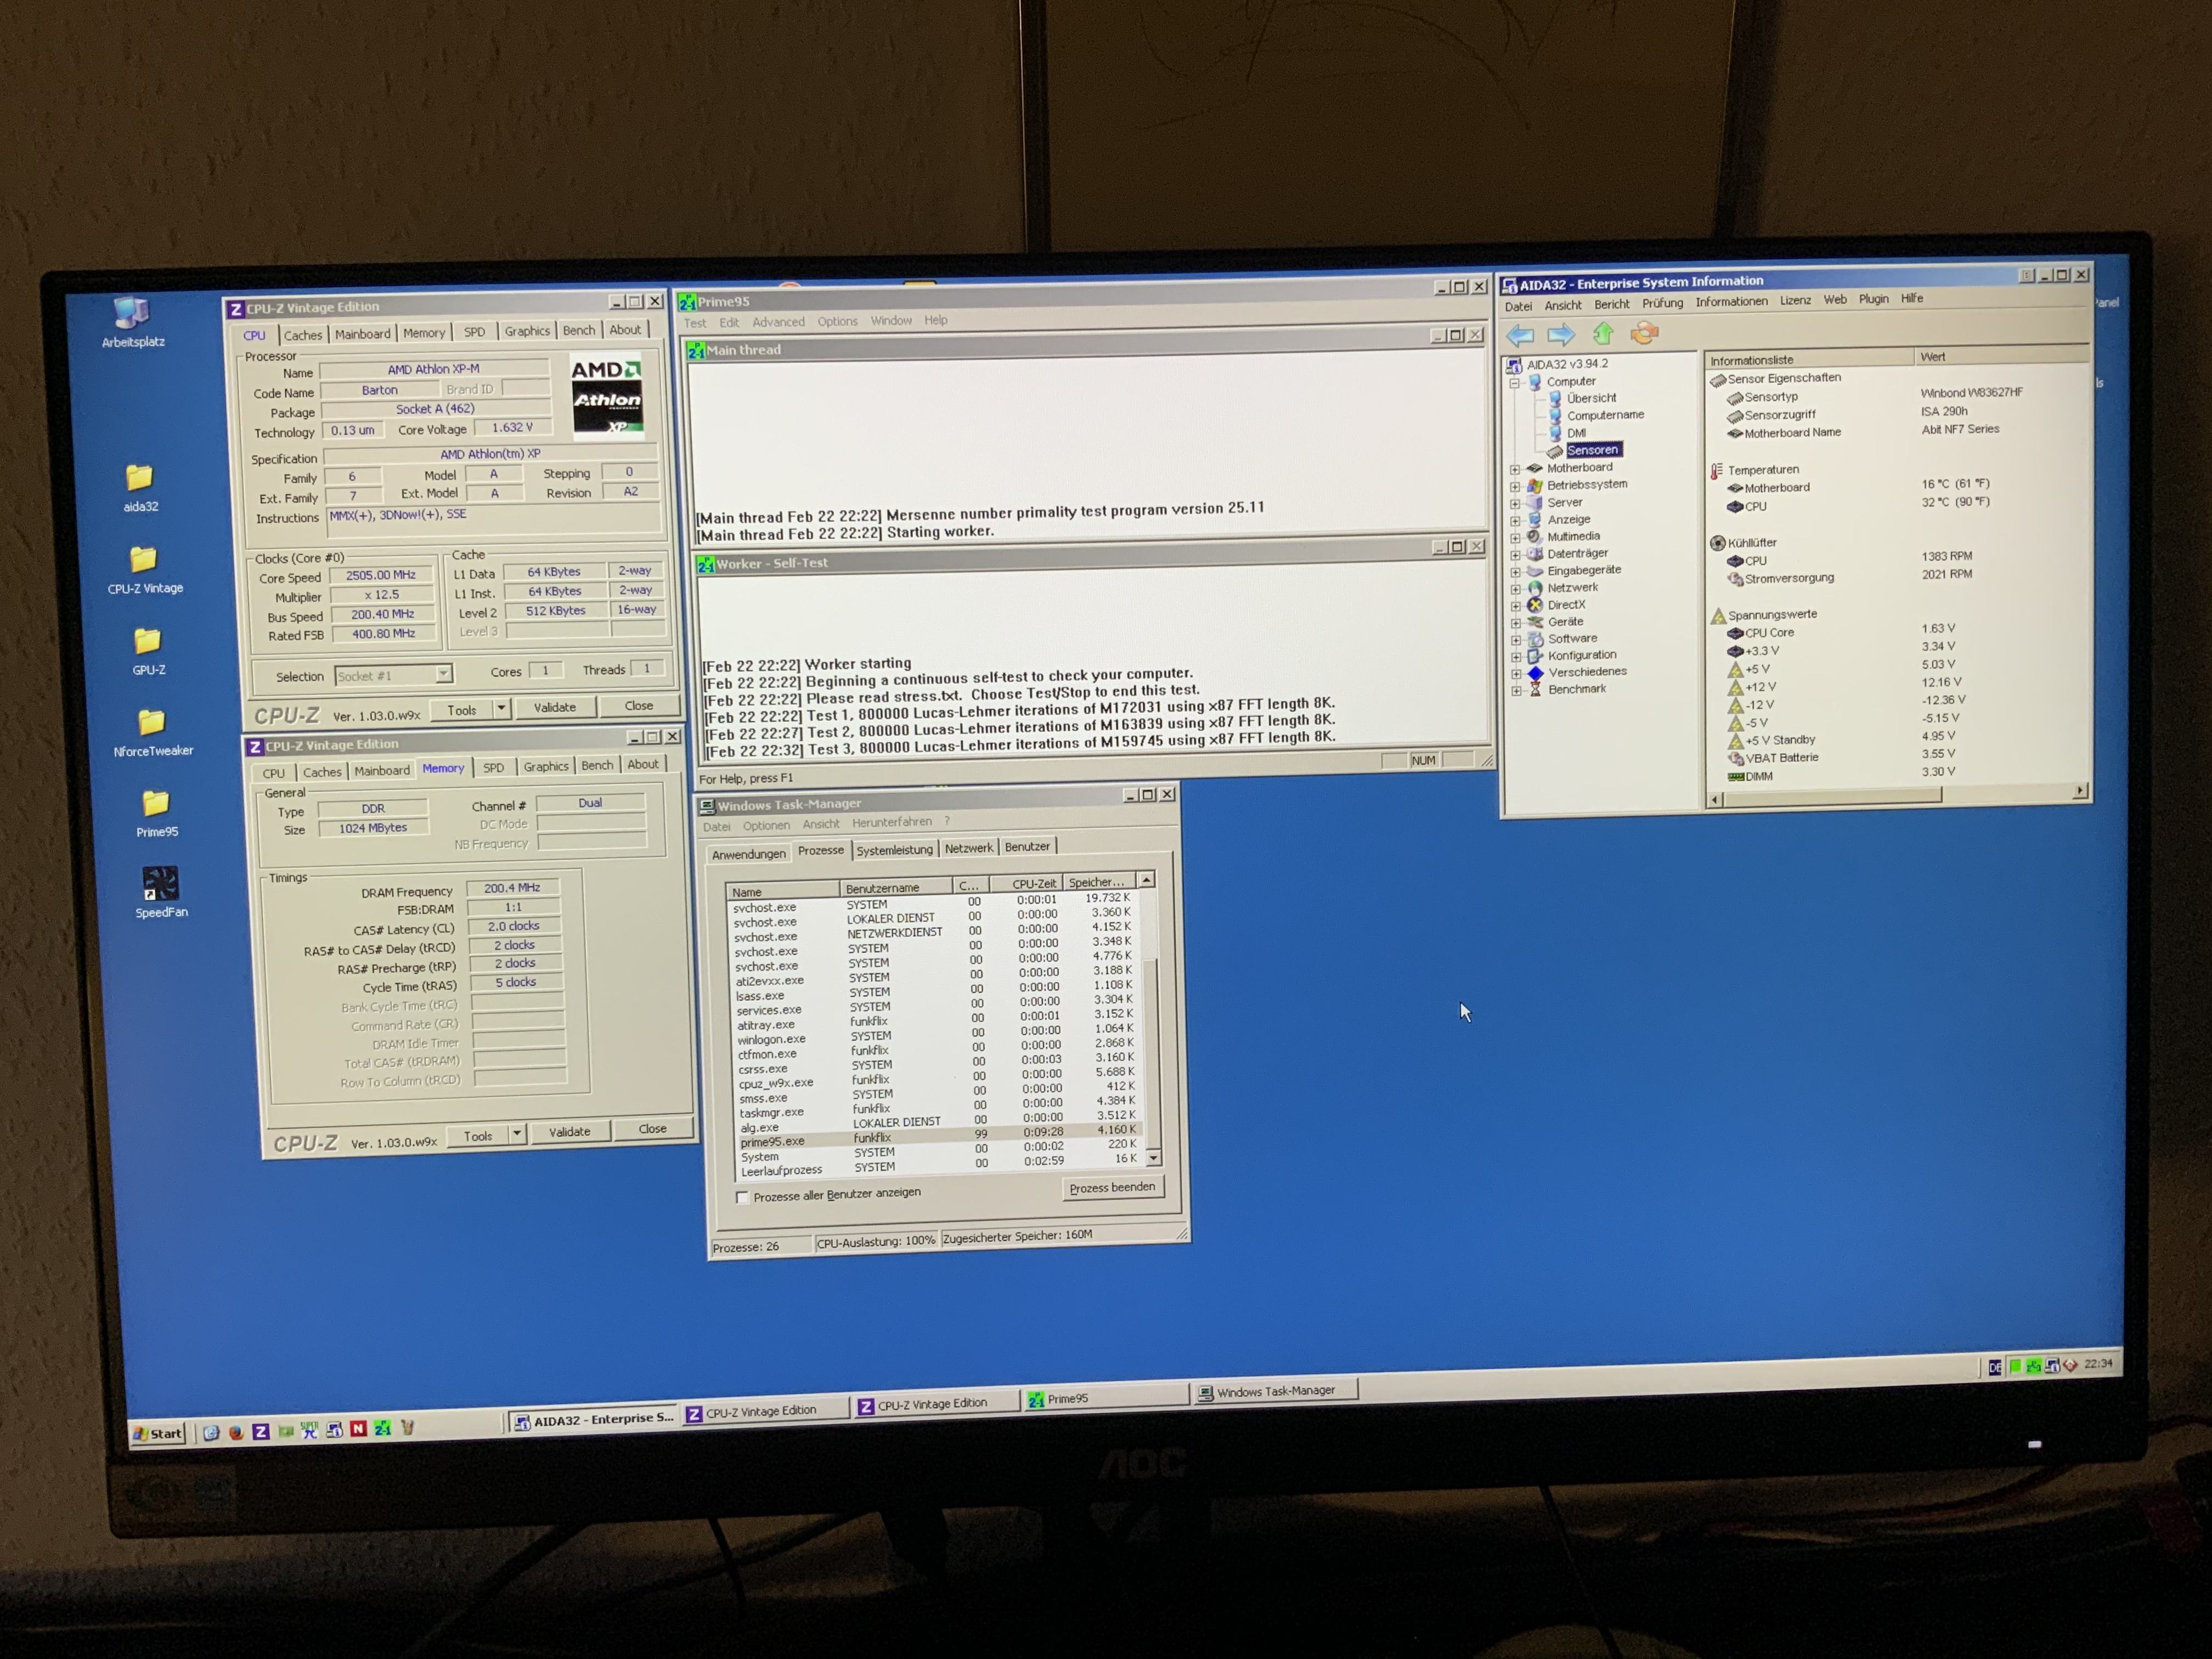Screen dimensions: 2212x1659
Task: Expand Konfiguration node in AIDA32 tree
Action: [x=1517, y=657]
